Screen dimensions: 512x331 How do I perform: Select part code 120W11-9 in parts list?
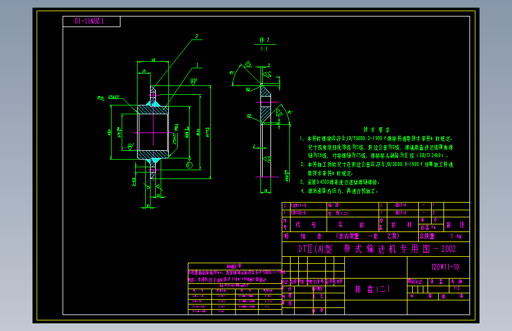point(298,206)
